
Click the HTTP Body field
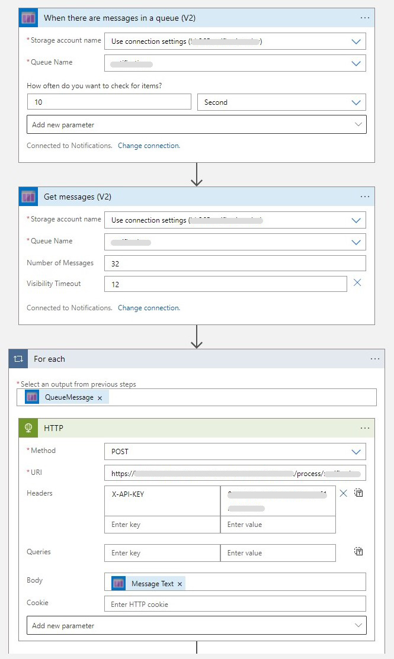235,582
